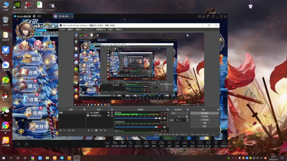Toggle lock on video capture device source
This screenshot has width=287, height=161.
pos(112,116)
